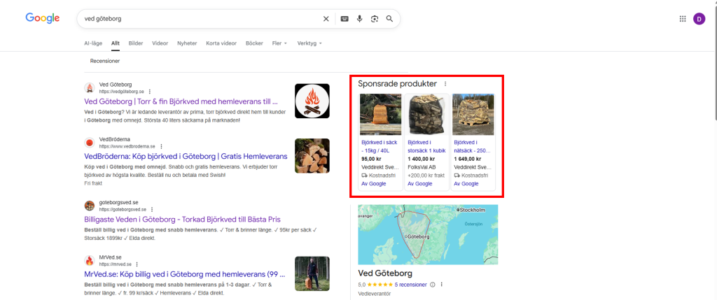Open the pallet of nätsäck product image
Viewport: 717px width, 300px height.
(473, 114)
